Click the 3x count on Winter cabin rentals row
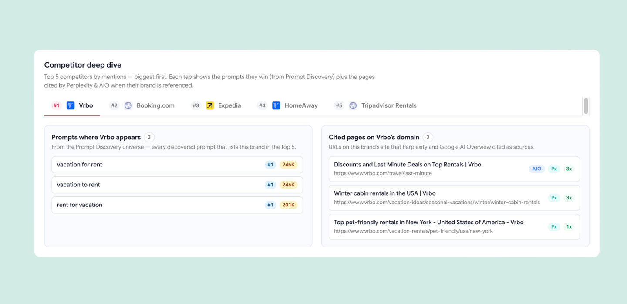The width and height of the screenshot is (627, 304). pos(569,198)
